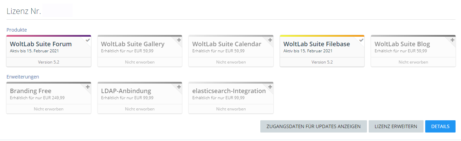This screenshot has width=461, height=141.
Task: Click the plus icon on elasticsearch-Integration
Action: tap(270, 87)
